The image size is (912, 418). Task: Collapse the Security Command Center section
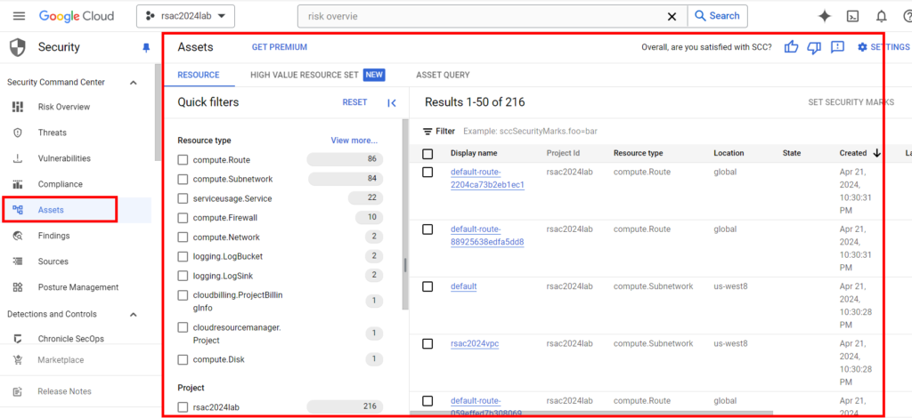coord(134,83)
